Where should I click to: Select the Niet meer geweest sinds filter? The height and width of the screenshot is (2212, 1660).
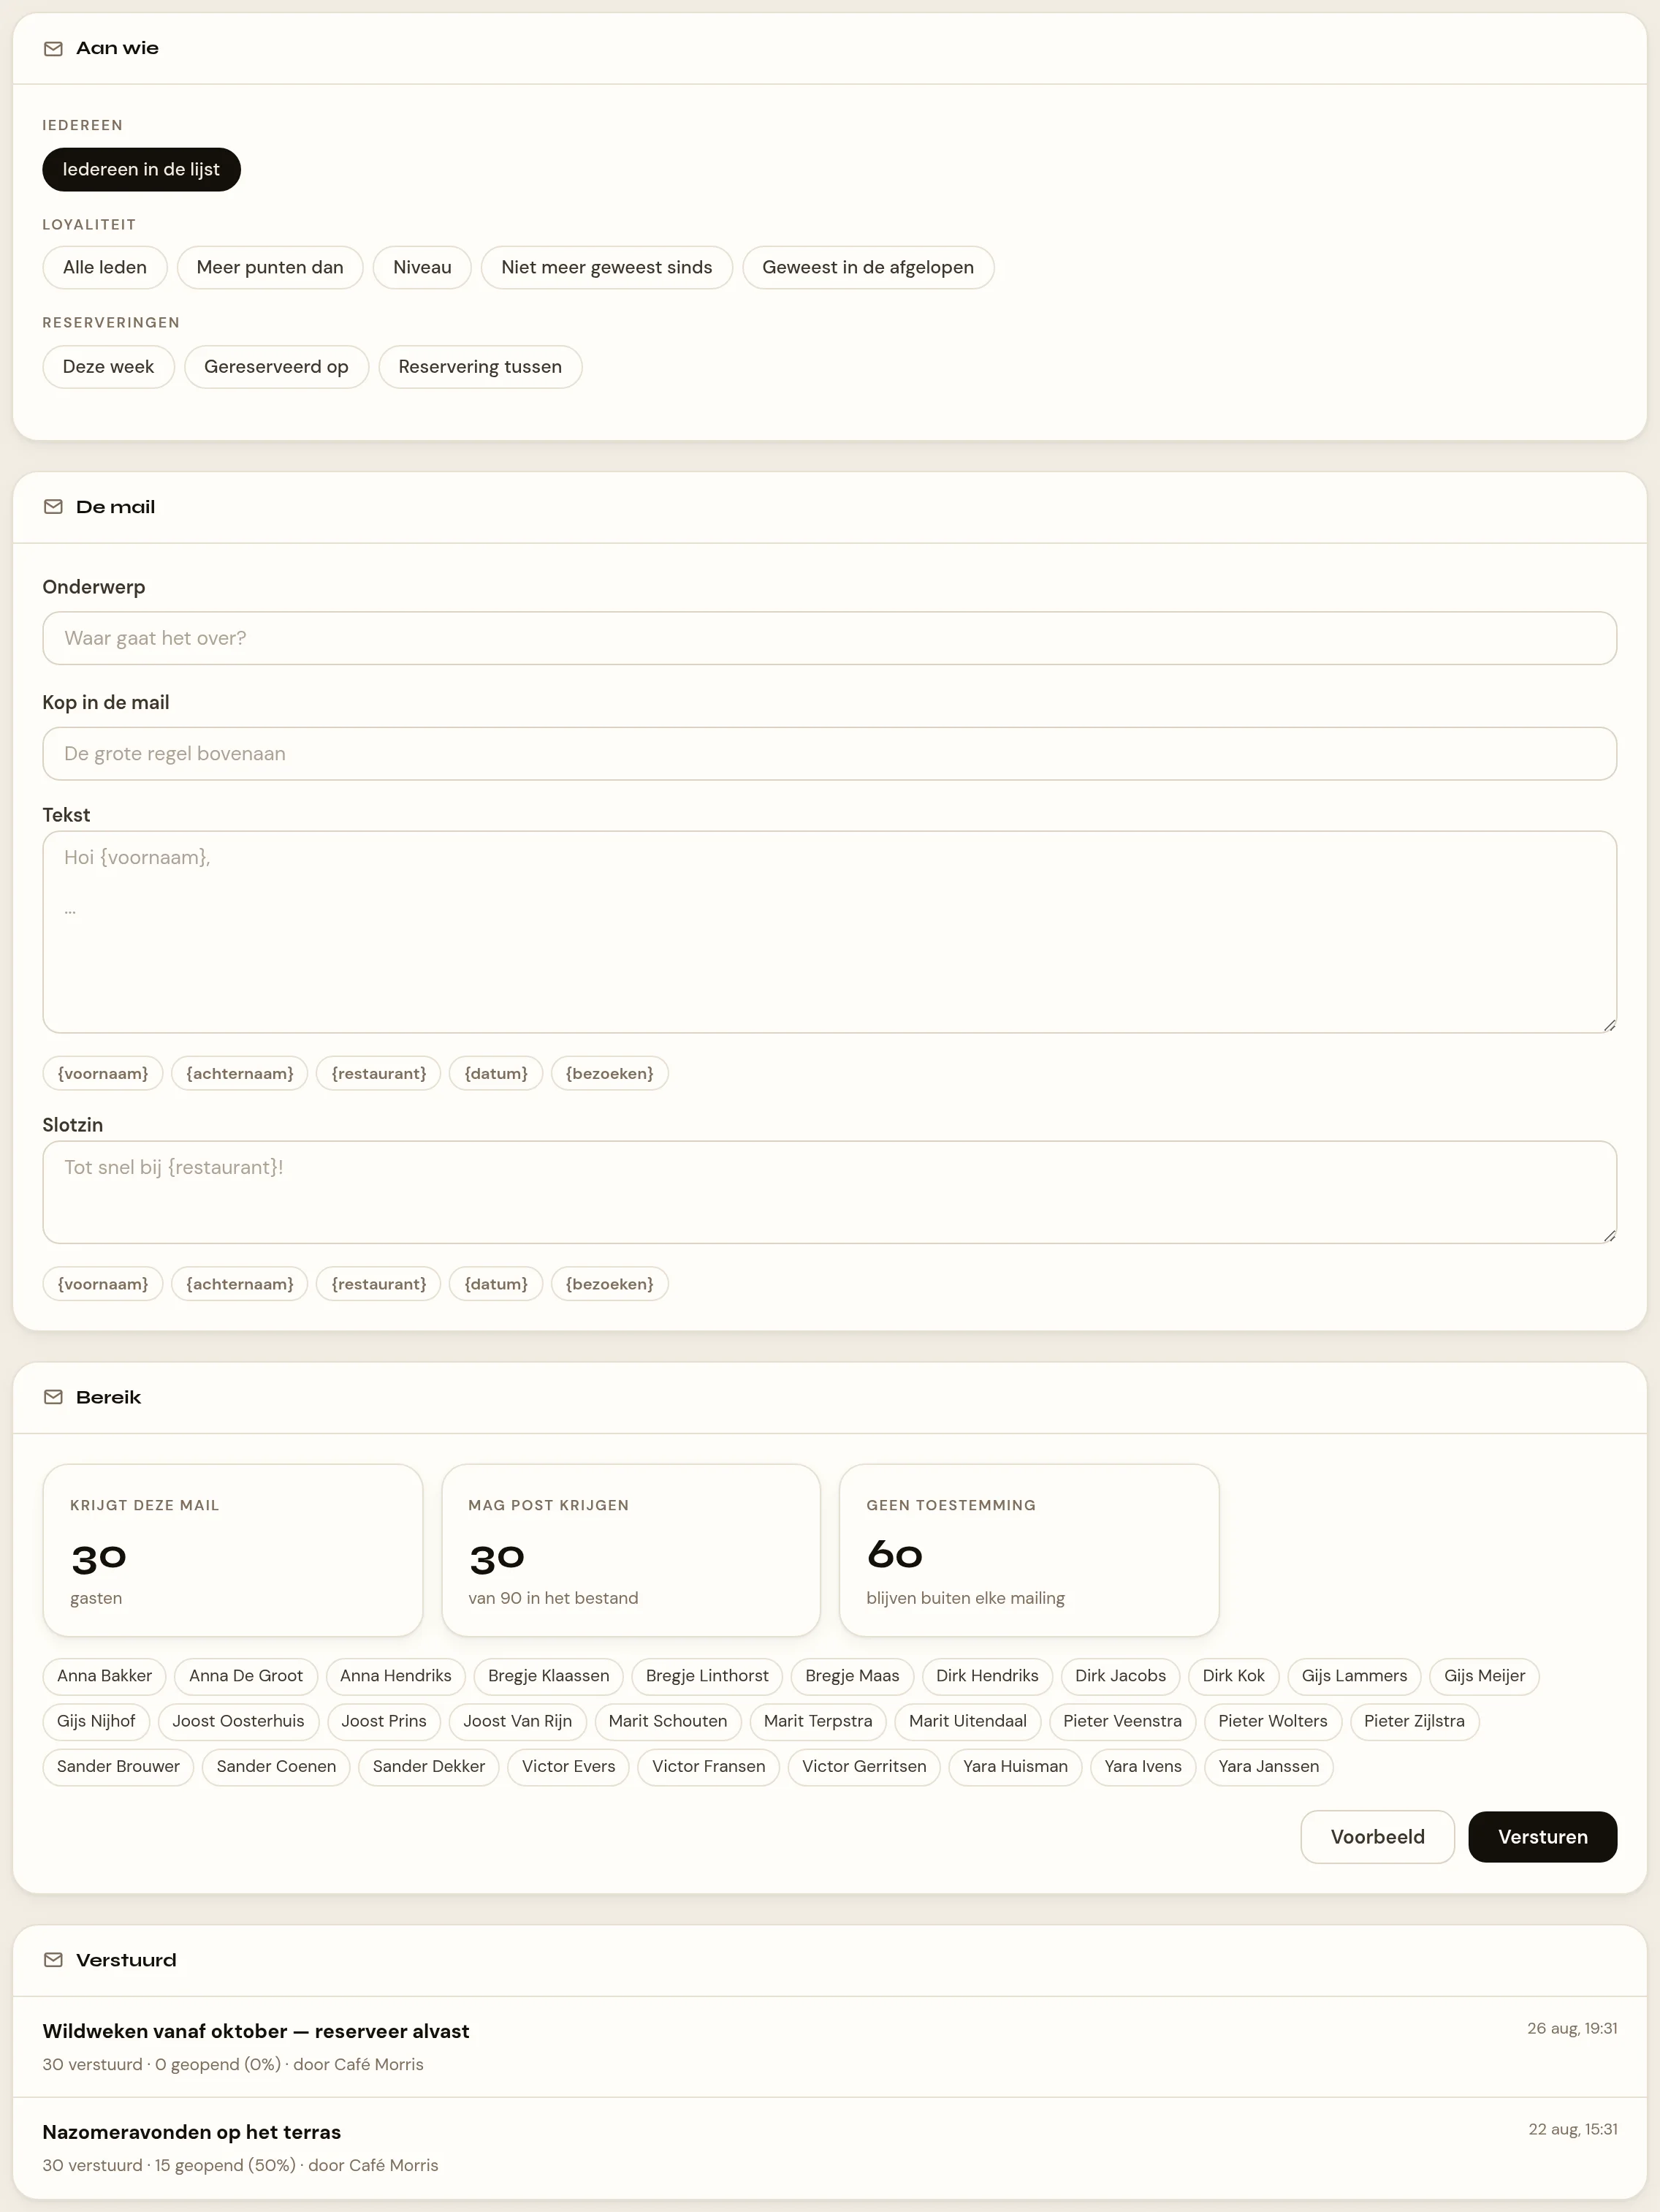coord(606,267)
